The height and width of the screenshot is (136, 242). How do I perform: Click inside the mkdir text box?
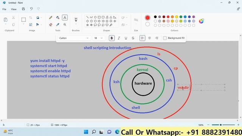coord(201,87)
